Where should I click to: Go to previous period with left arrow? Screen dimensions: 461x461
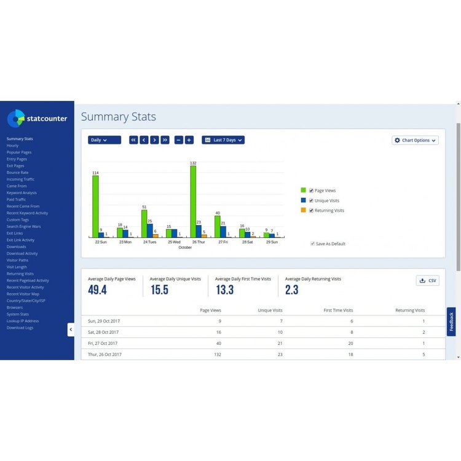[144, 140]
